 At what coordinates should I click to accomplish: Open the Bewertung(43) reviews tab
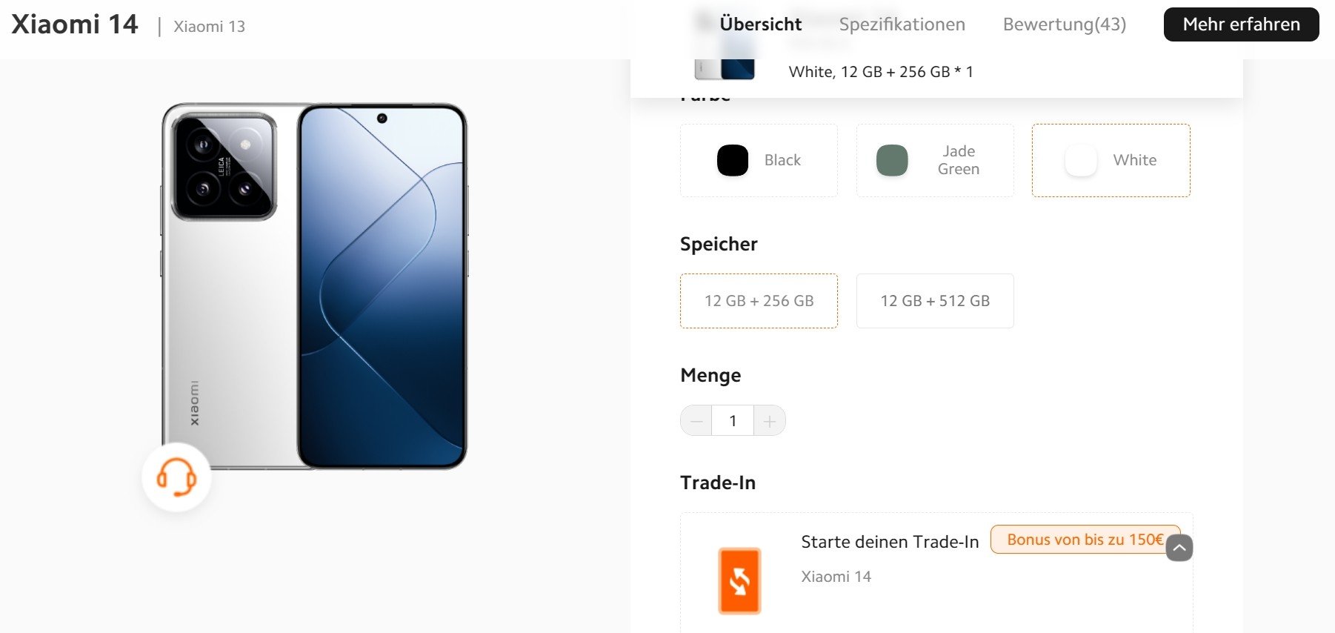(1065, 24)
